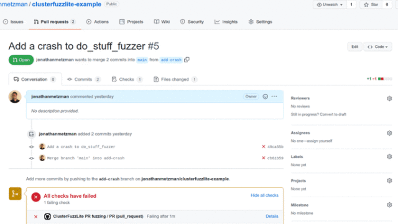Click the Public visibility label
The width and height of the screenshot is (398, 224).
(x=111, y=4)
